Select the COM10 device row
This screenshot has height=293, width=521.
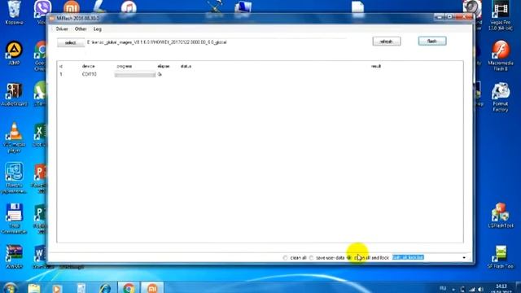pyautogui.click(x=260, y=74)
